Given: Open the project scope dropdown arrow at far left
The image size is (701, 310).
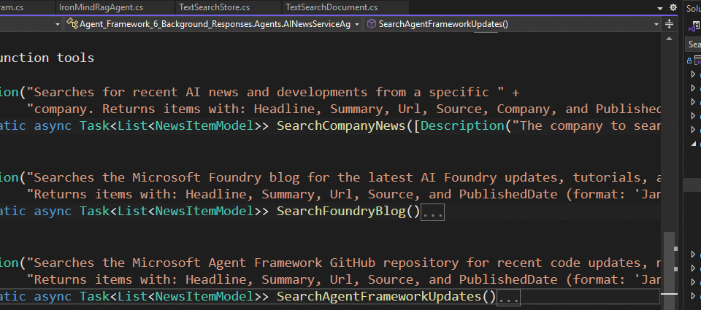Looking at the screenshot, I should (x=57, y=24).
